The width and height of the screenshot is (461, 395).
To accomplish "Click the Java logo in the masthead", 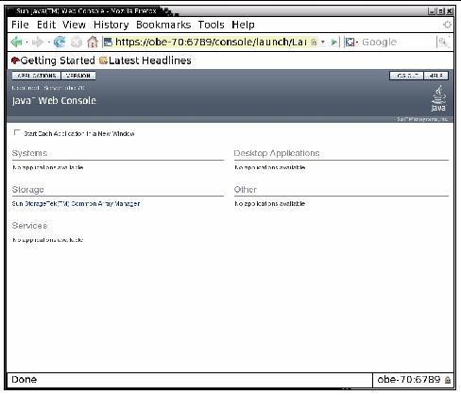I will pyautogui.click(x=438, y=98).
